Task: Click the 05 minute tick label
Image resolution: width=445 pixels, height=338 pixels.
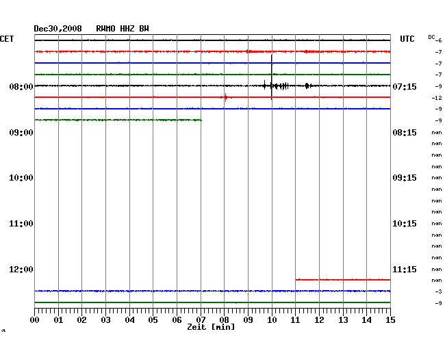Action: (153, 320)
